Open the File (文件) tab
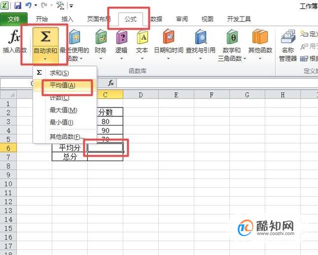The image size is (318, 255). 14,19
